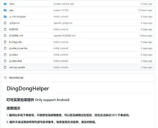Open gradle.properties file
Image resolution: width=158 pixels, height=128 pixels.
tap(18, 48)
